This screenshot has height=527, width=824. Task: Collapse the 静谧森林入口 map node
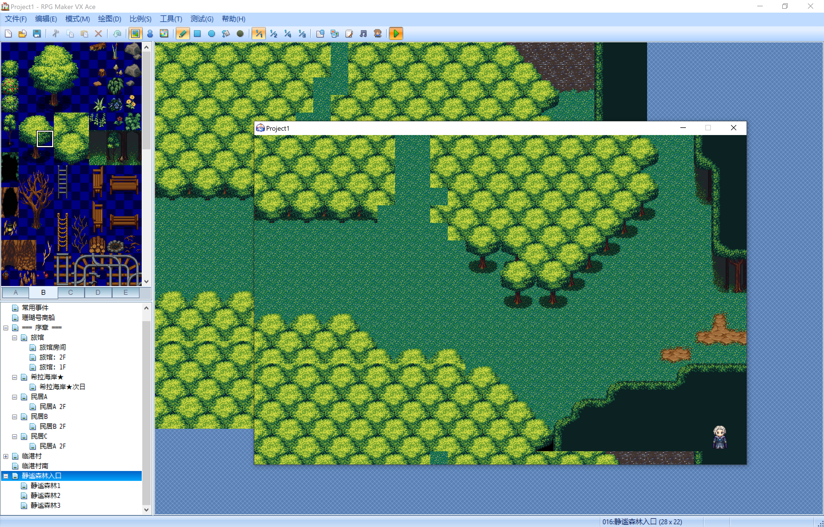tap(6, 476)
